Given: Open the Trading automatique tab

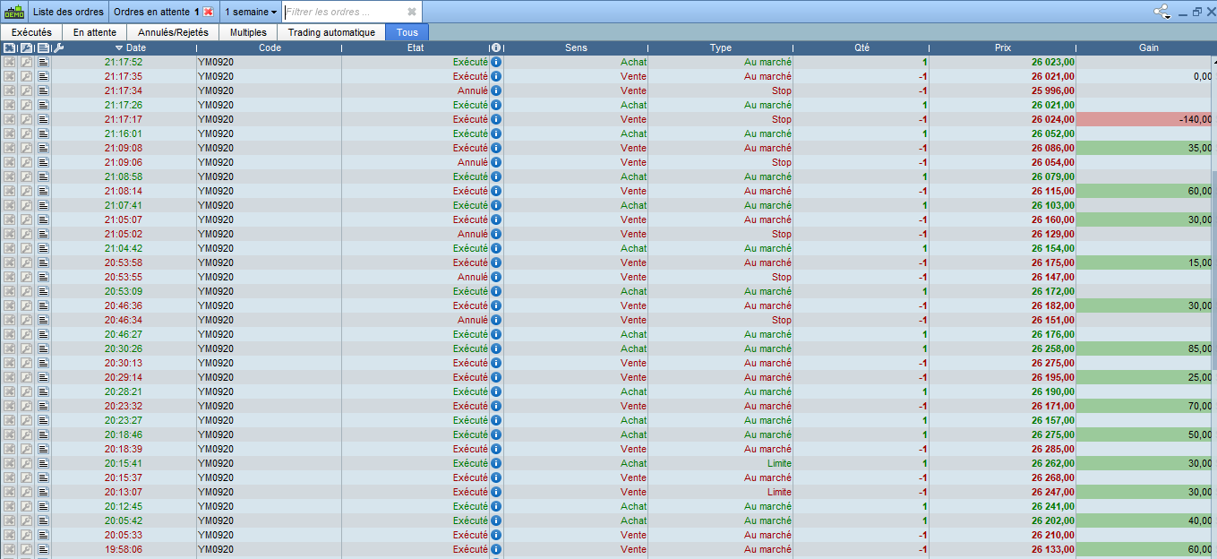Looking at the screenshot, I should (x=331, y=32).
